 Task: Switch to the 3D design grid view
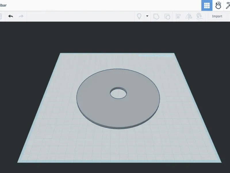click(207, 5)
